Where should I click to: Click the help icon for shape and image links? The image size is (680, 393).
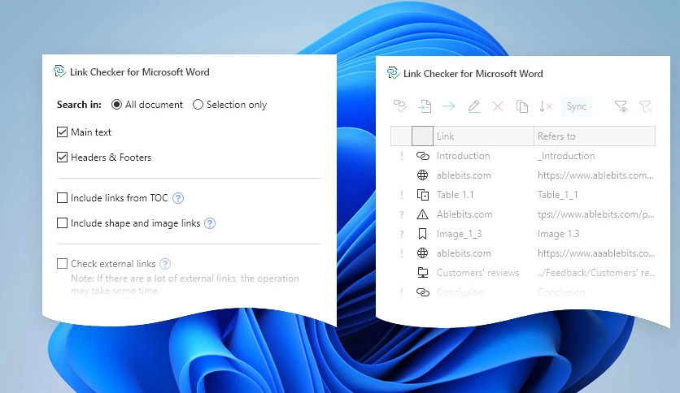210,223
